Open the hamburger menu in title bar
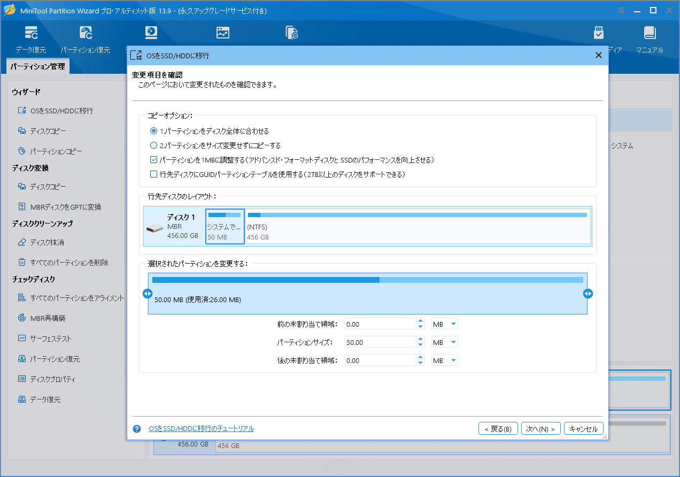The image size is (680, 477). [621, 10]
